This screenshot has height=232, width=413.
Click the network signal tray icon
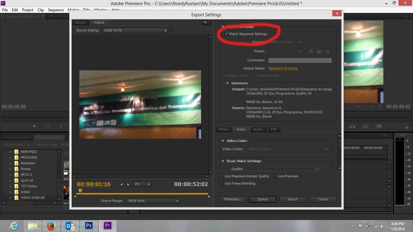tap(375, 226)
